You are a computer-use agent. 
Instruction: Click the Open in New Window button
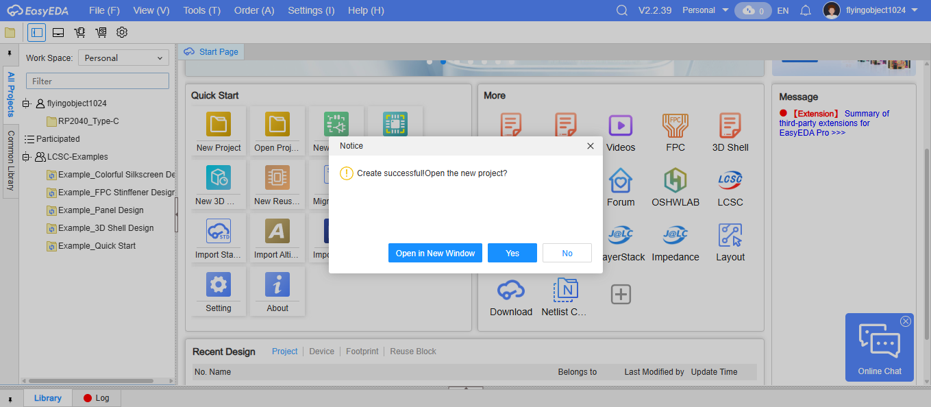tap(435, 253)
